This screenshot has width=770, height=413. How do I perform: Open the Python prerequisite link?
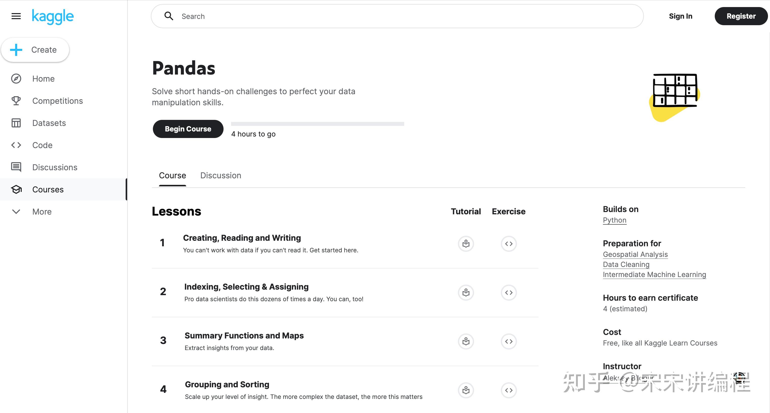click(x=614, y=220)
